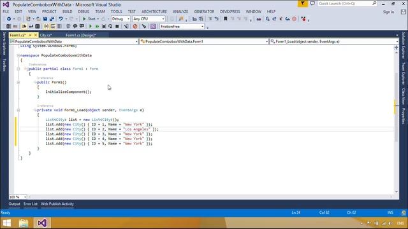Click Sign in link
Viewport: 408px width, 229px height.
pyautogui.click(x=388, y=12)
